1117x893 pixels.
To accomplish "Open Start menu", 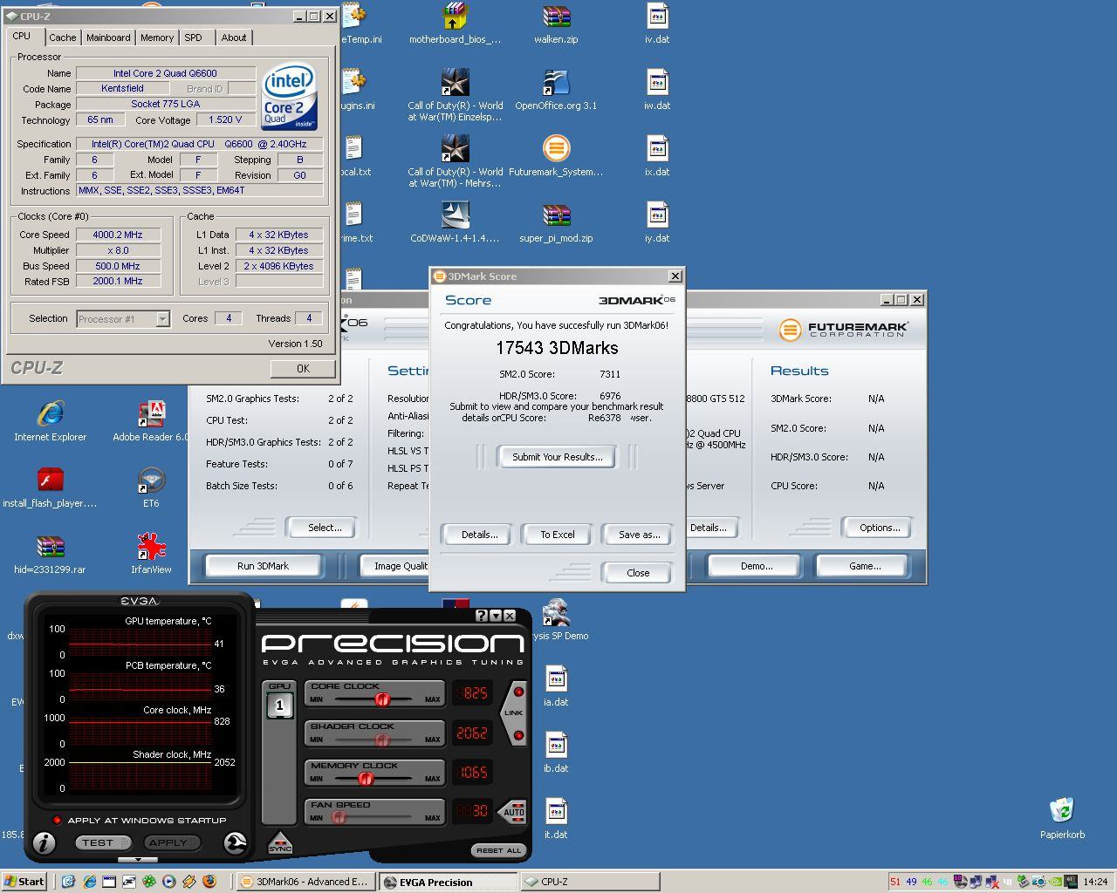I will (x=24, y=881).
